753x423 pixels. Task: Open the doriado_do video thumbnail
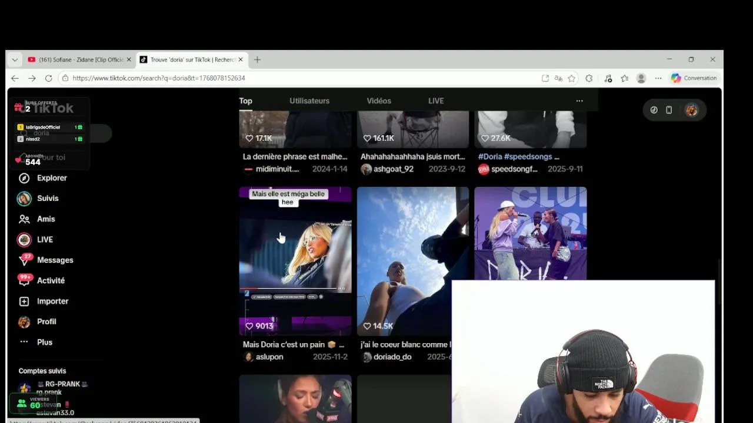click(413, 261)
